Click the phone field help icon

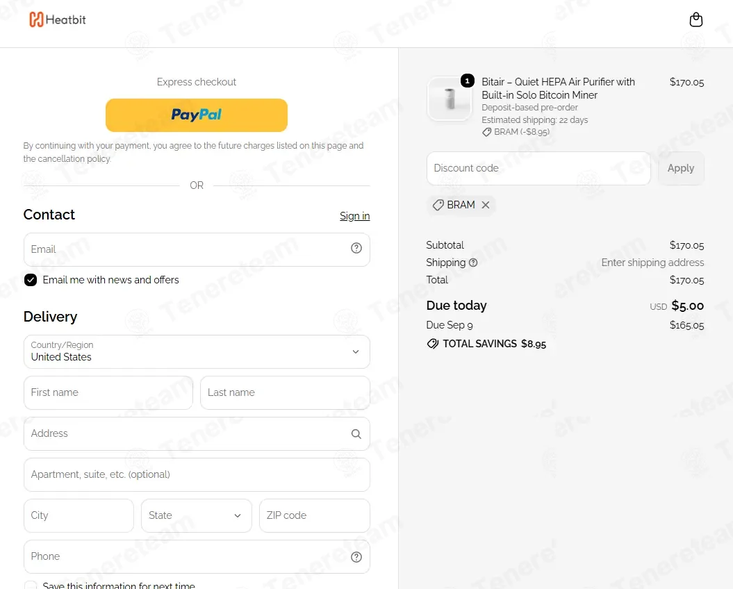click(x=356, y=557)
